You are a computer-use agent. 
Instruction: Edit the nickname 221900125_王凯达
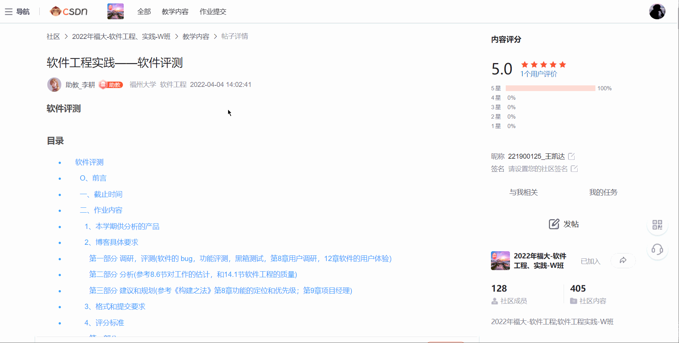tap(572, 156)
